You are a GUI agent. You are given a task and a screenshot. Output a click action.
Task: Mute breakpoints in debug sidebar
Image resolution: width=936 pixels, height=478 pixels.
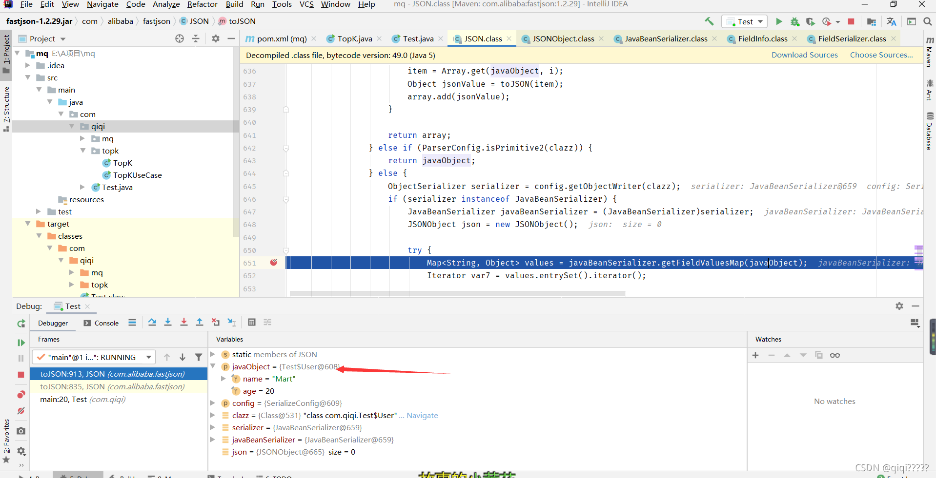click(x=21, y=411)
